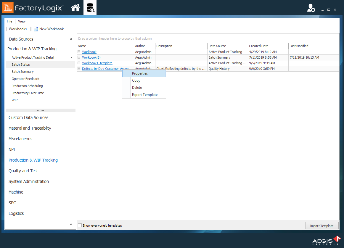Click the down chevron below Logistics
Viewport: 344px width, 248px height.
pos(71,224)
